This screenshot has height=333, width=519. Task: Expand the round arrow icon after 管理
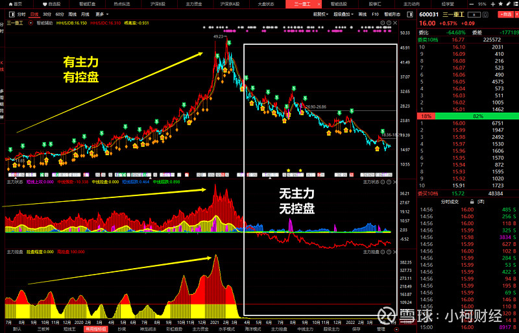pyautogui.click(x=396, y=329)
